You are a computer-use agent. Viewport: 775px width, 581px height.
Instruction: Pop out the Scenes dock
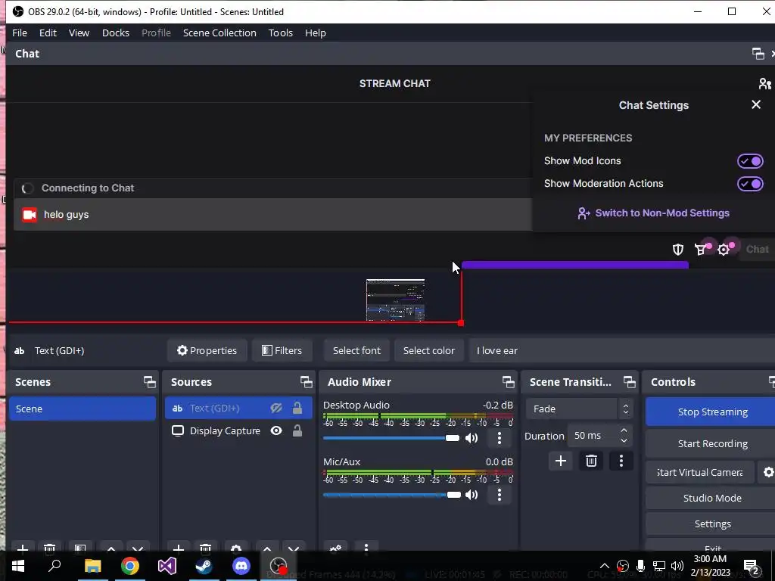pos(149,382)
